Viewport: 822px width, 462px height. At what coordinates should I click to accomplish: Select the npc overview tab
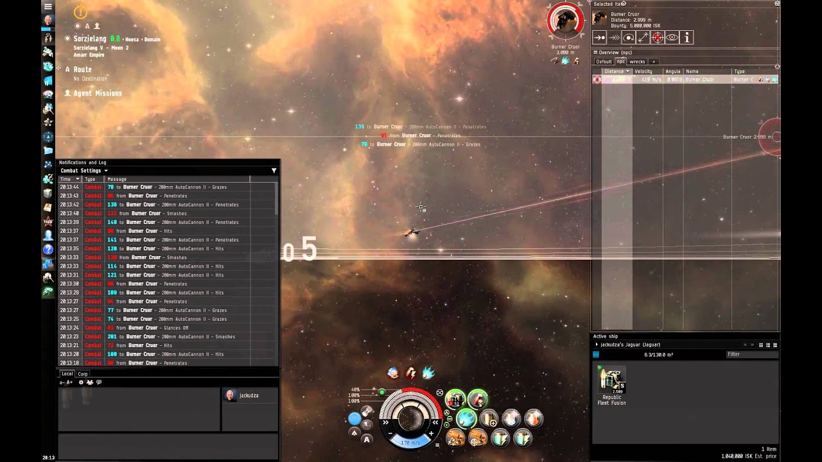coord(620,62)
